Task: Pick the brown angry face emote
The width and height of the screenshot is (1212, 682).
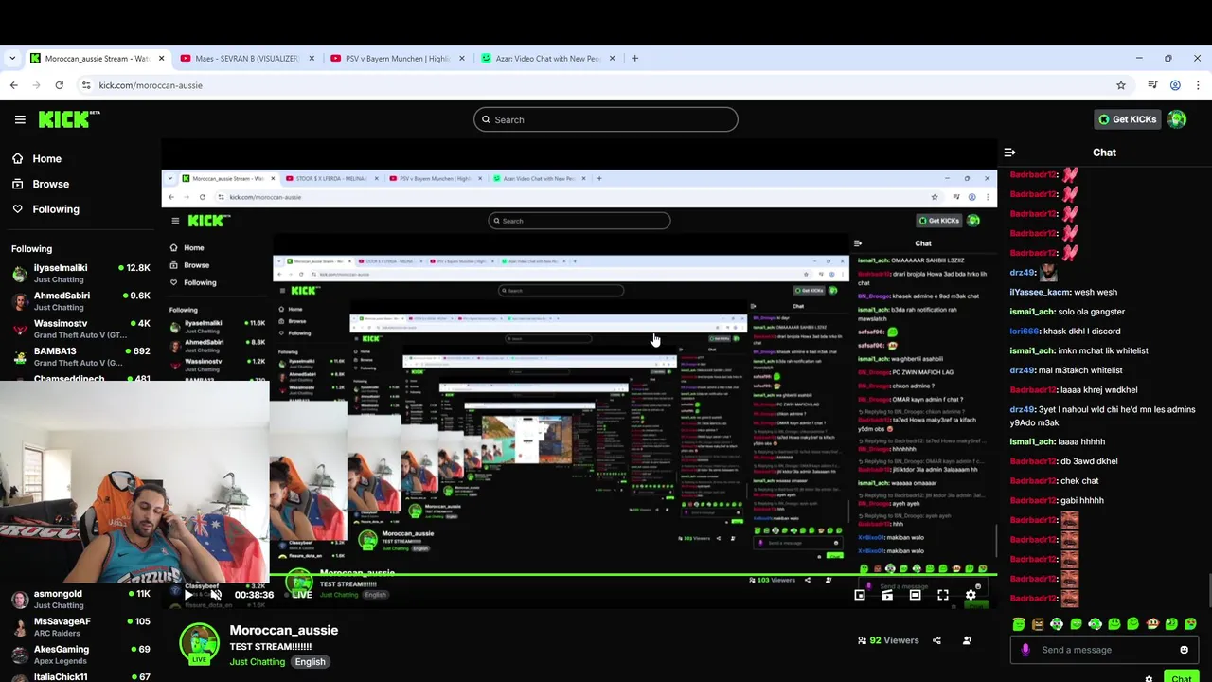Action: coord(1038,624)
